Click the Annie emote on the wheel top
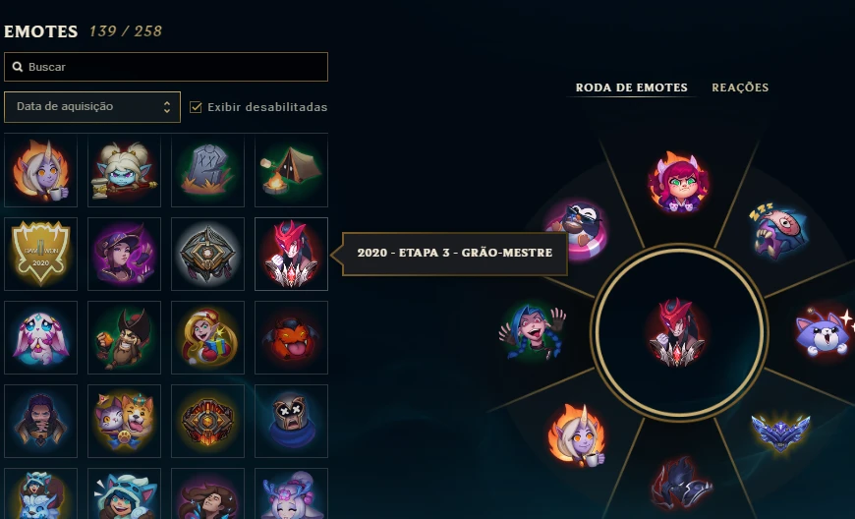Viewport: 855px width, 519px height. pos(679,182)
